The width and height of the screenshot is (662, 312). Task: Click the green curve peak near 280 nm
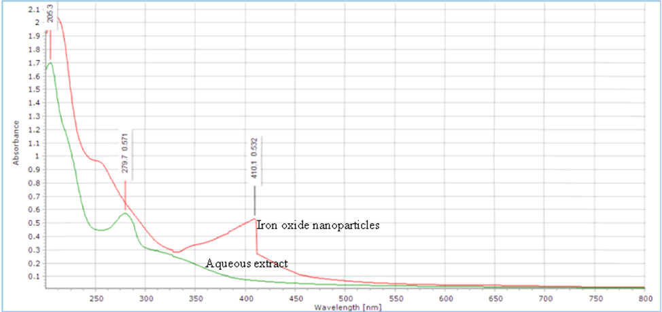(124, 214)
